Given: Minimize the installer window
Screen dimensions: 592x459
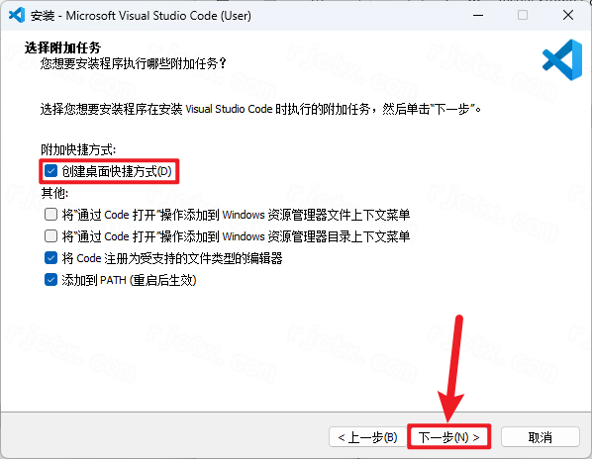Looking at the screenshot, I should pyautogui.click(x=478, y=16).
